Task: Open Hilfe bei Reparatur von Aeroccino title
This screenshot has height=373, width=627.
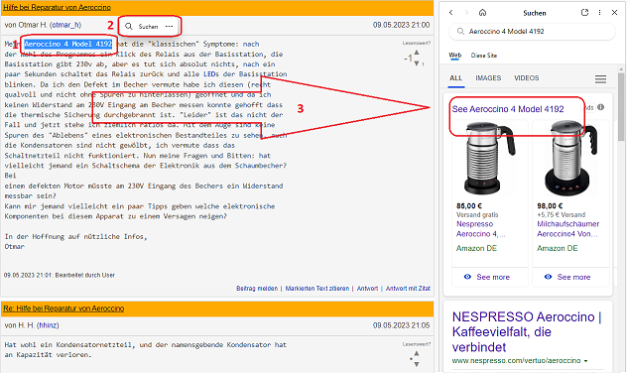Action: pyautogui.click(x=58, y=8)
